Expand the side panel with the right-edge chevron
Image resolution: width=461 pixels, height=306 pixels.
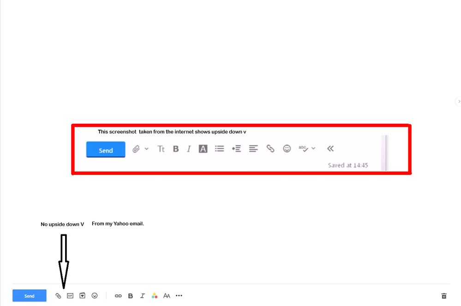tap(459, 101)
